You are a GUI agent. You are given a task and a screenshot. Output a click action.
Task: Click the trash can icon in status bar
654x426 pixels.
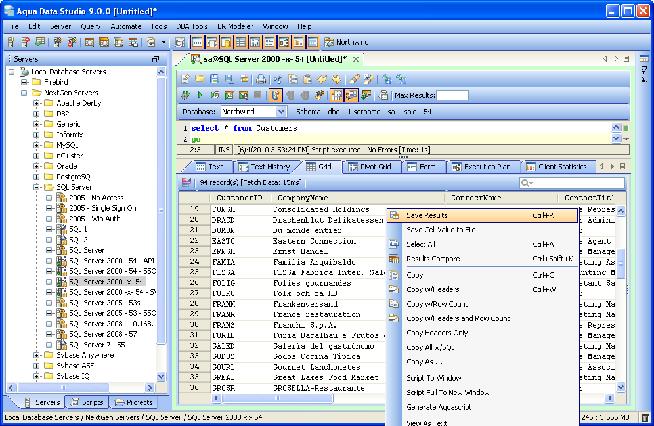pos(645,417)
